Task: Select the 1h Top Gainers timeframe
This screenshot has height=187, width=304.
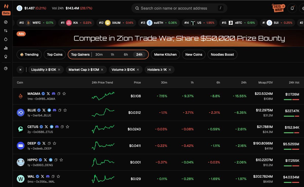Action: pyautogui.click(x=112, y=54)
